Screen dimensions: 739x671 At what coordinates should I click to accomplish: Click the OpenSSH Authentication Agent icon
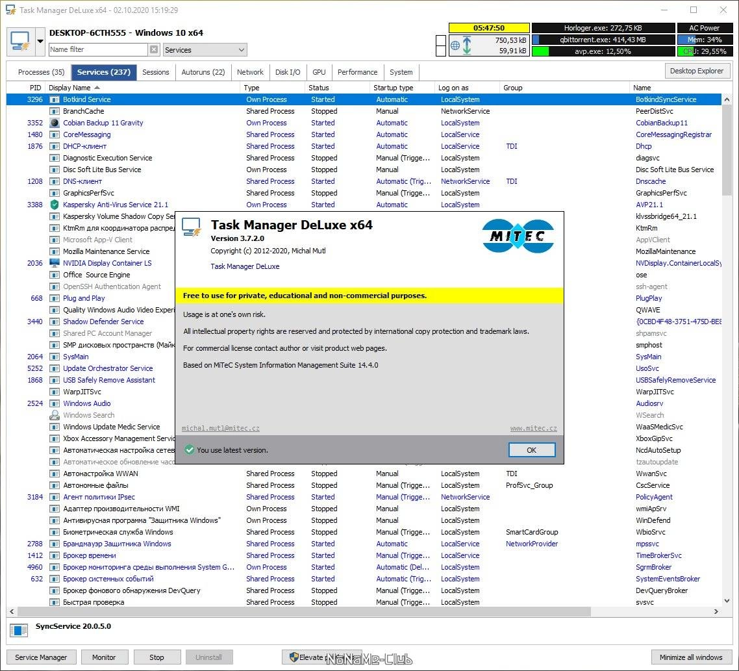[55, 286]
